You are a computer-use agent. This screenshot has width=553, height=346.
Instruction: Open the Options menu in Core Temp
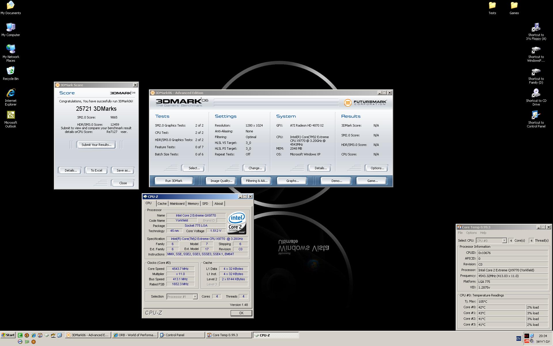coord(471,233)
